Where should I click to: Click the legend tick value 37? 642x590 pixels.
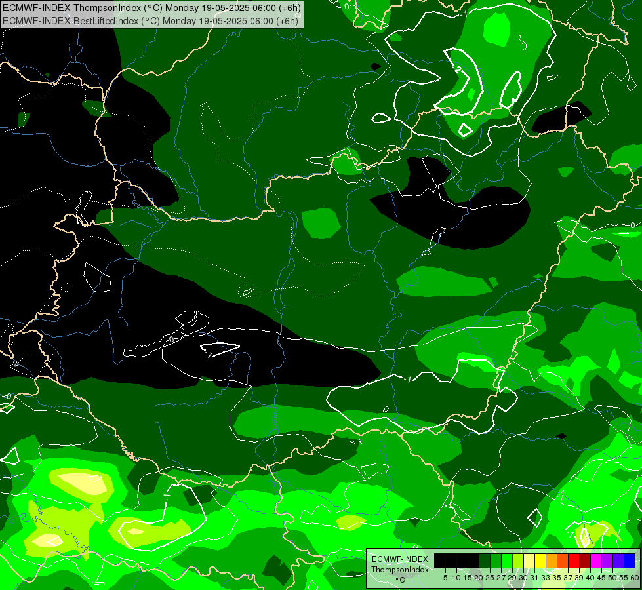(x=569, y=578)
